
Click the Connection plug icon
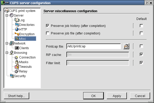pos(16,57)
